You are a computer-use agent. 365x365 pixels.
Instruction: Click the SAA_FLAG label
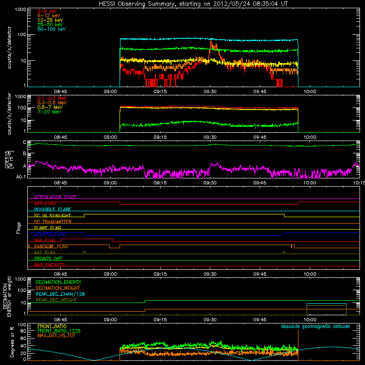pos(45,240)
